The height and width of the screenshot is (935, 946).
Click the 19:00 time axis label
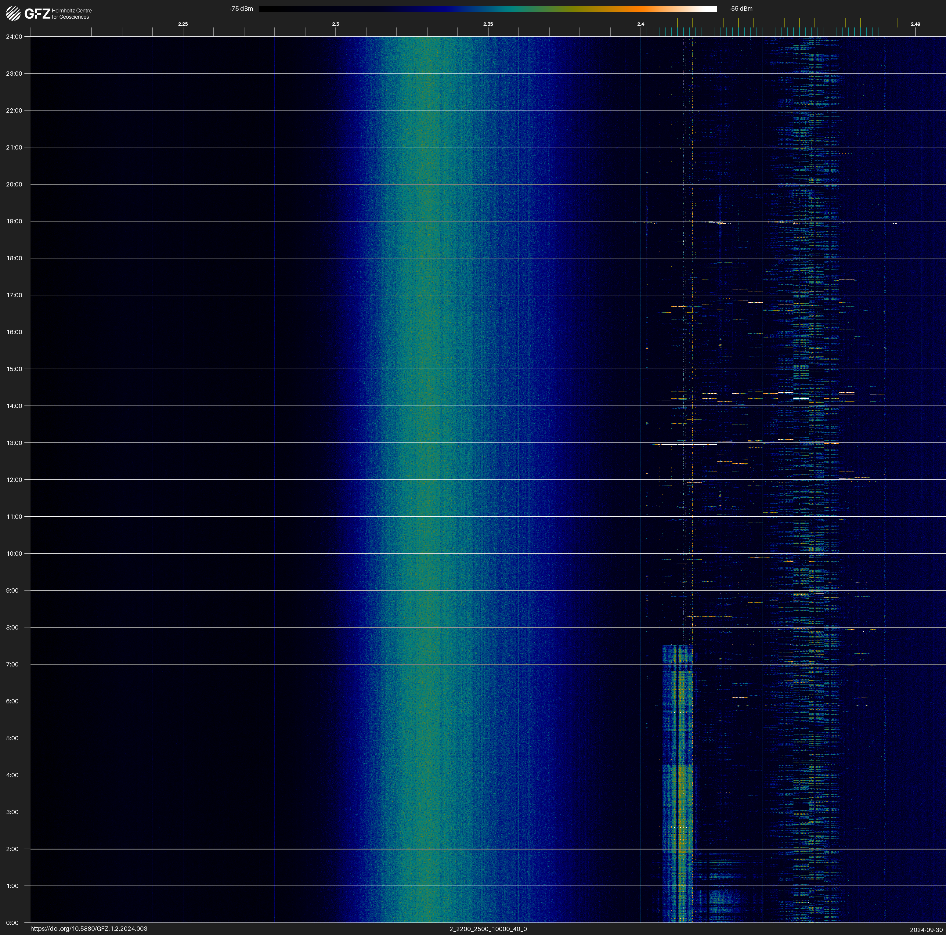pos(14,221)
